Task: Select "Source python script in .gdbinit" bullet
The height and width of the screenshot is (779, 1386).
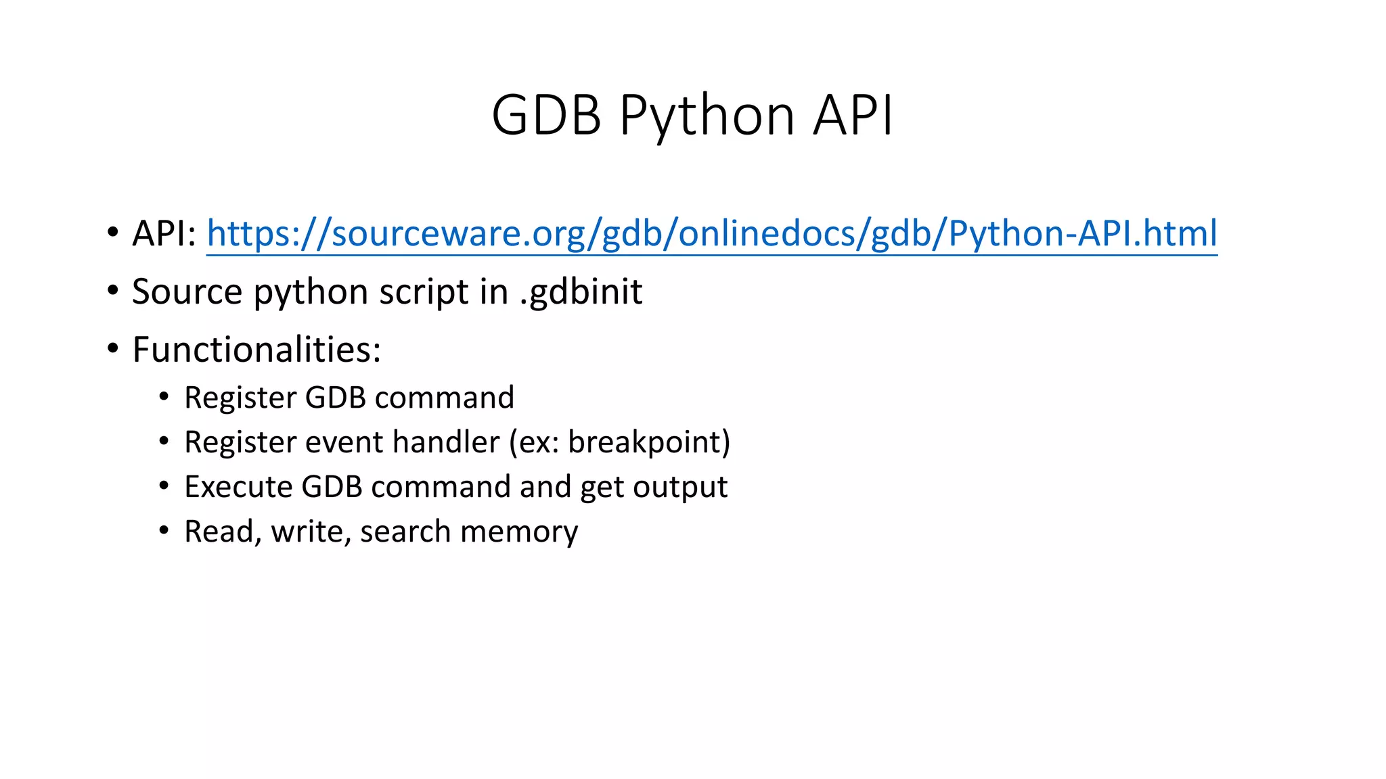Action: [x=387, y=292]
